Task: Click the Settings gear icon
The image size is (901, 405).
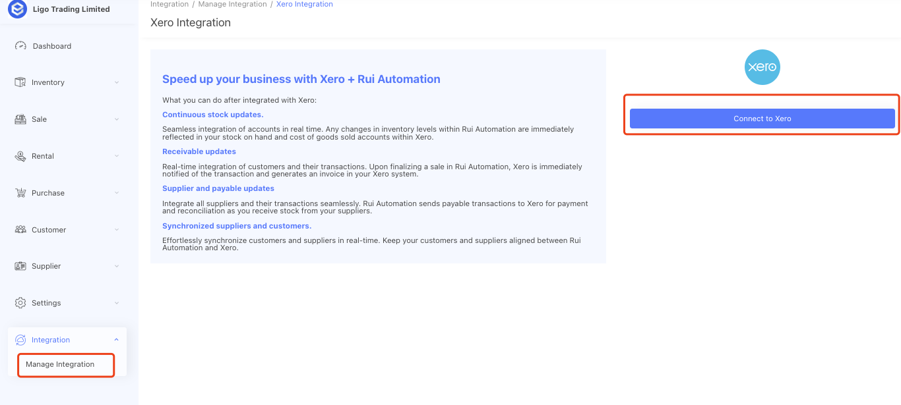Action: (20, 303)
